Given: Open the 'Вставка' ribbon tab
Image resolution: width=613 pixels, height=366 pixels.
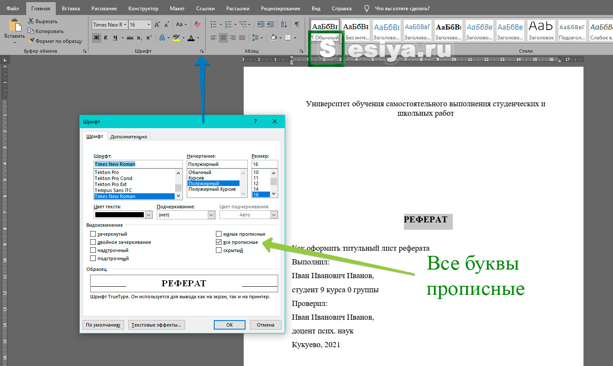Looking at the screenshot, I should (x=70, y=9).
